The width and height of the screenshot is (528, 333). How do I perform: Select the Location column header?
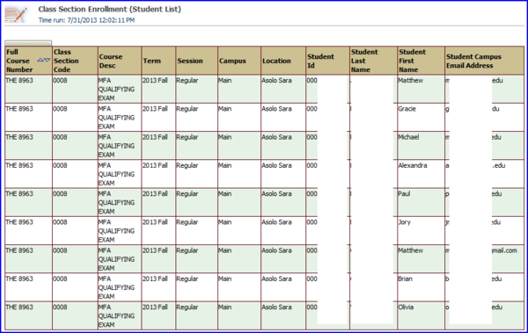pos(283,61)
